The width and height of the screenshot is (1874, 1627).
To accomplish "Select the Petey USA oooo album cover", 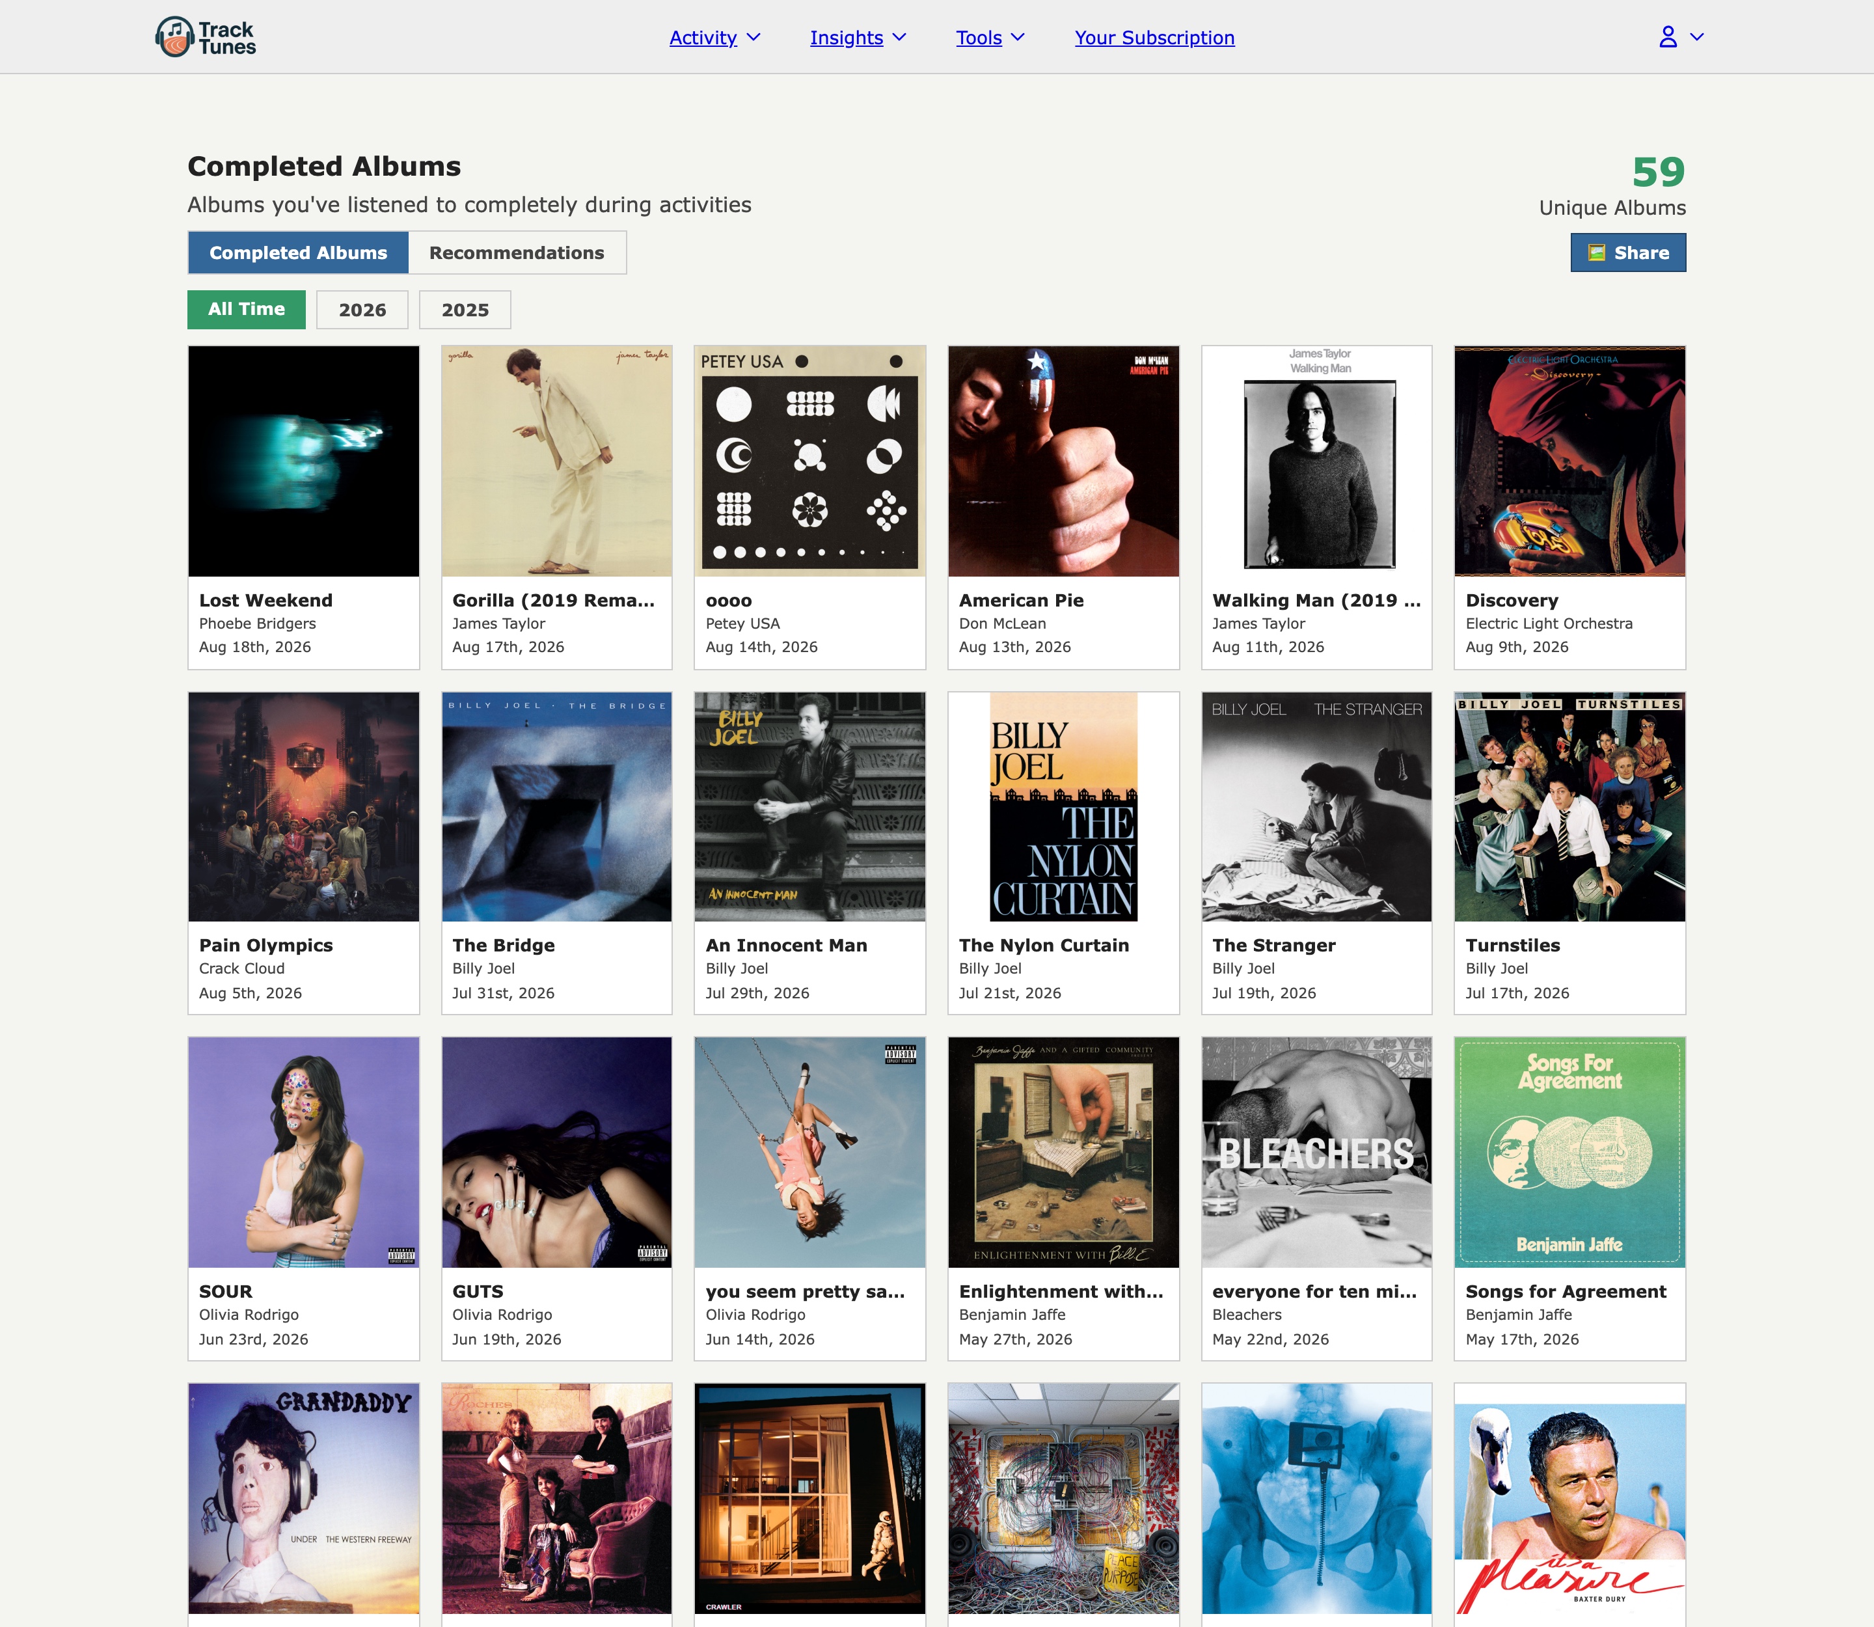I will pyautogui.click(x=810, y=461).
